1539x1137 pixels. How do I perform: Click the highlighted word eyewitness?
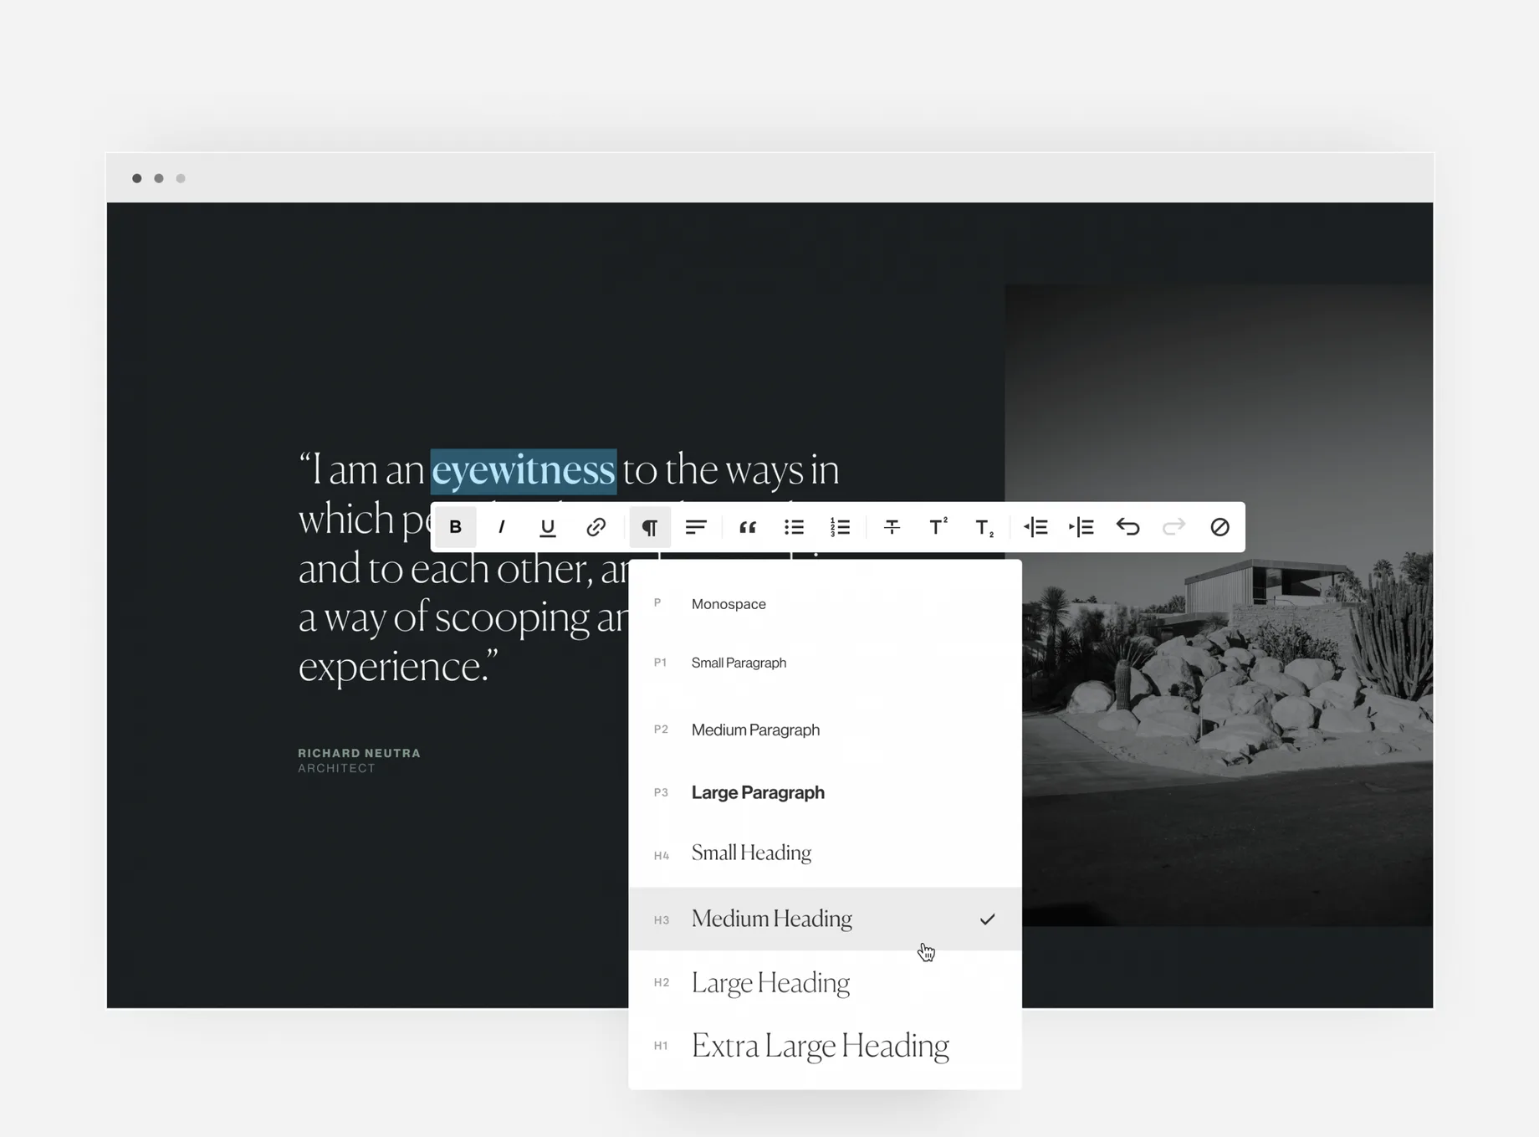[524, 471]
